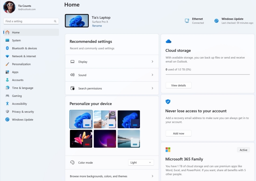Expand Display settings chevron
Viewport: 256px width, 181px height.
pos(152,62)
